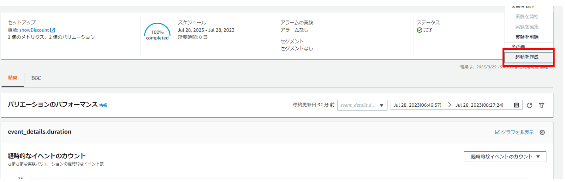Expand the event_details.d... metric dropdown

tap(362, 105)
